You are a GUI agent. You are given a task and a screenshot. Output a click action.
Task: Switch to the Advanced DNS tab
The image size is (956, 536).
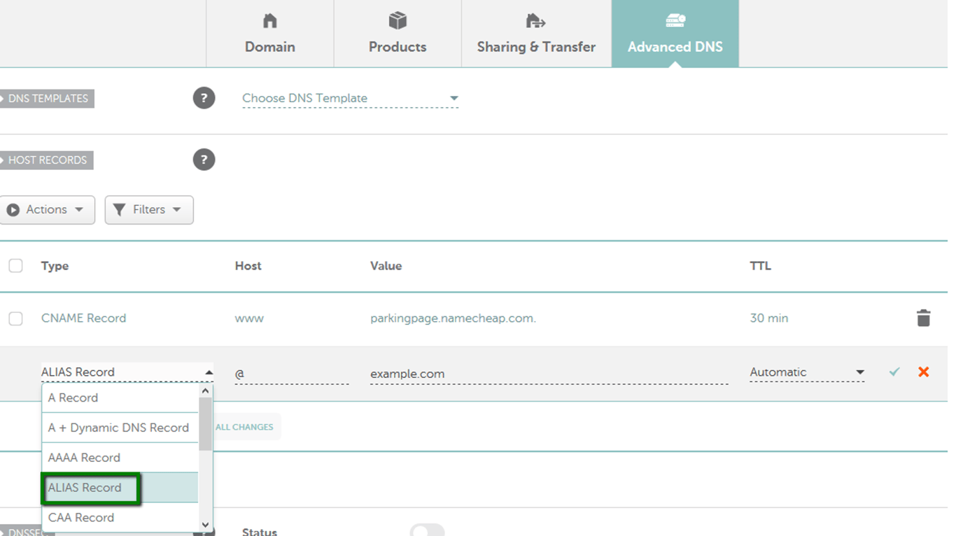[x=675, y=34]
